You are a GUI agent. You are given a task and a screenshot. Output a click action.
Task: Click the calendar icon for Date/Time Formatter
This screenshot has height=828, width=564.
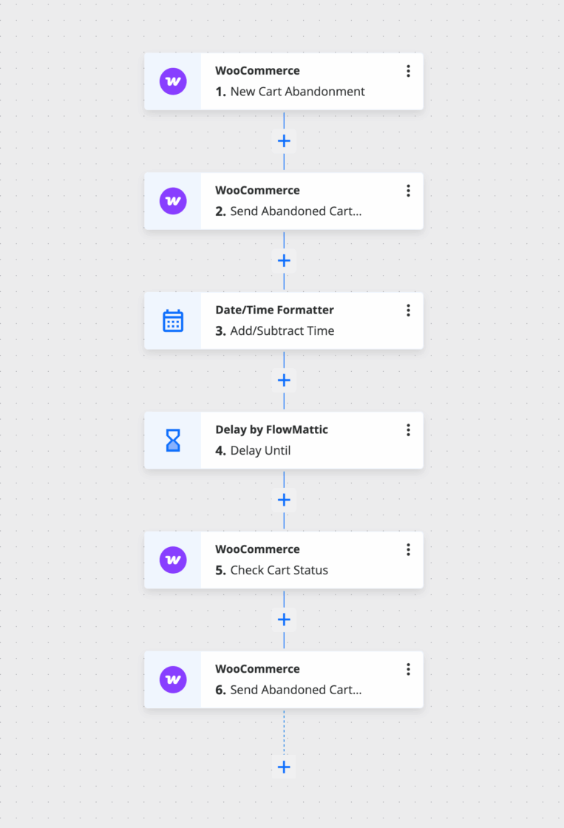pos(173,321)
